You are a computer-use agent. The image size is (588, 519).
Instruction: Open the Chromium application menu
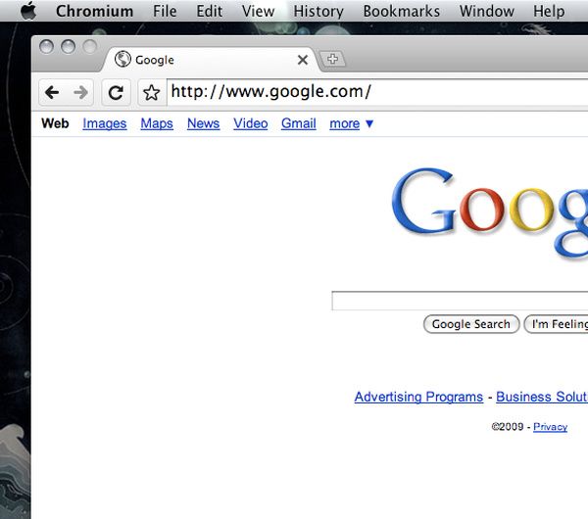pyautogui.click(x=94, y=11)
